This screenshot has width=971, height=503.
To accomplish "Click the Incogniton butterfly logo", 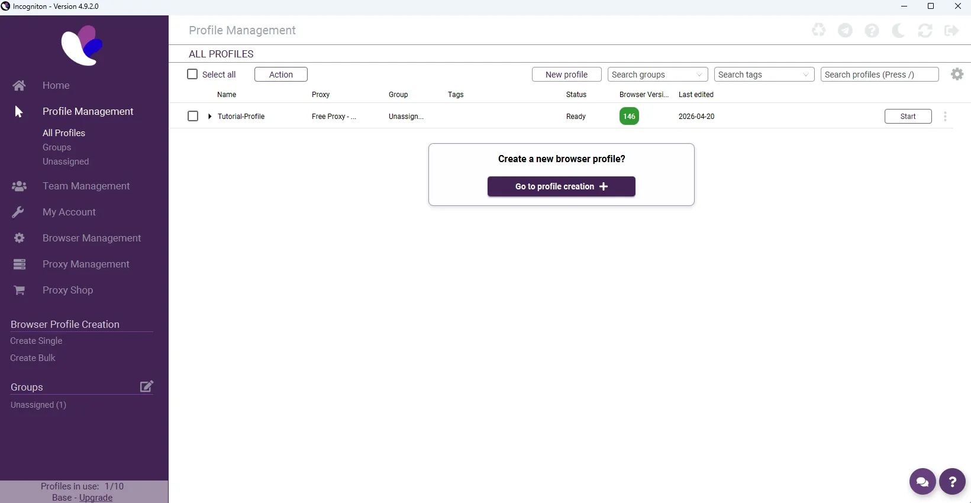I will click(82, 46).
